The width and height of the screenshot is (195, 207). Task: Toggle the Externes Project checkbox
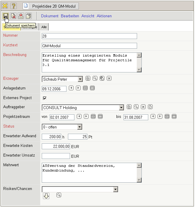click(x=45, y=98)
